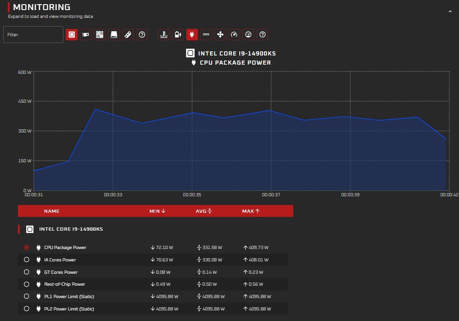Screen dimensions: 459x321
Task: Click the CPU icon in Intel Core group row
Action: [x=30, y=229]
